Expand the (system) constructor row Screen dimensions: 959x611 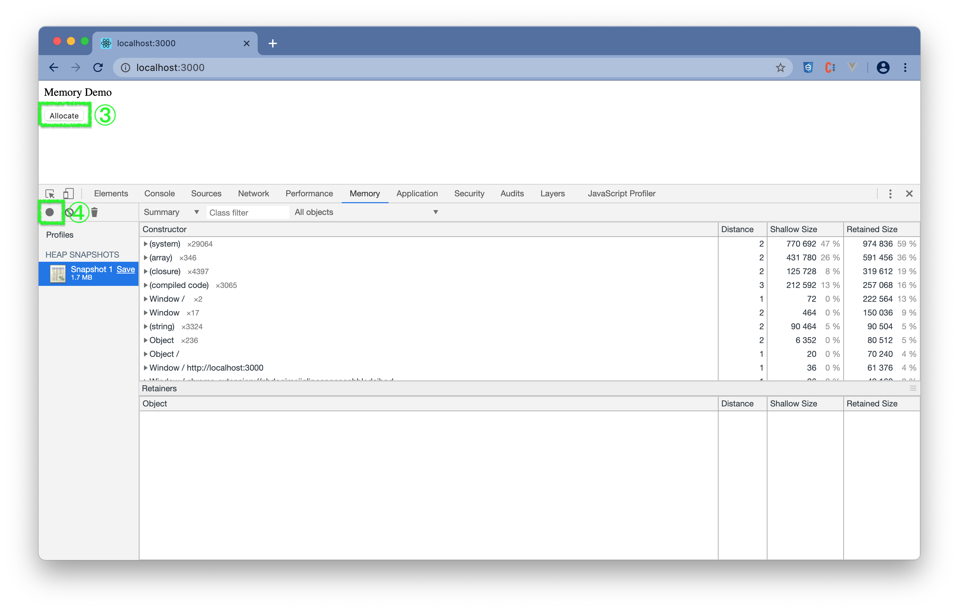click(146, 244)
